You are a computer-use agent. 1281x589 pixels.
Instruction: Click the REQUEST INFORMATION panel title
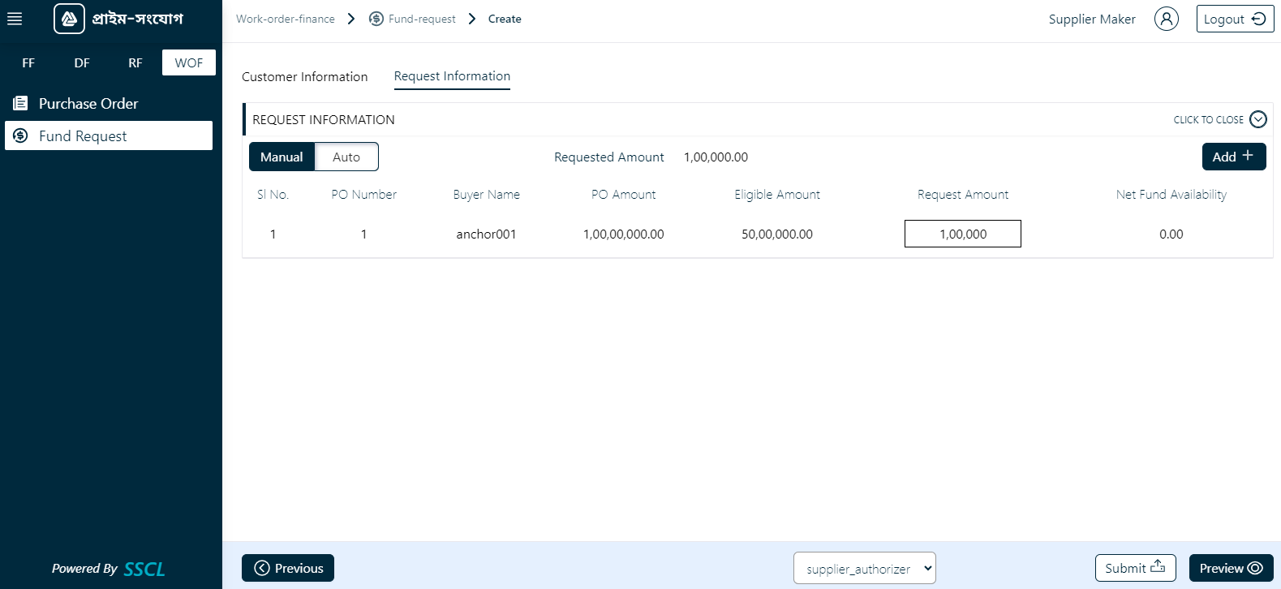tap(324, 119)
